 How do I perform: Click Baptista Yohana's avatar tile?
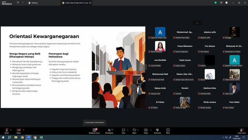tap(234, 61)
